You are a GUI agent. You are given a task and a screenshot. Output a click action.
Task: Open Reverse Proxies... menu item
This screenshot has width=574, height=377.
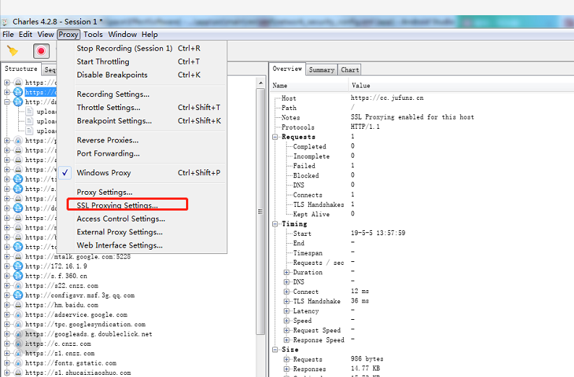pyautogui.click(x=142, y=140)
